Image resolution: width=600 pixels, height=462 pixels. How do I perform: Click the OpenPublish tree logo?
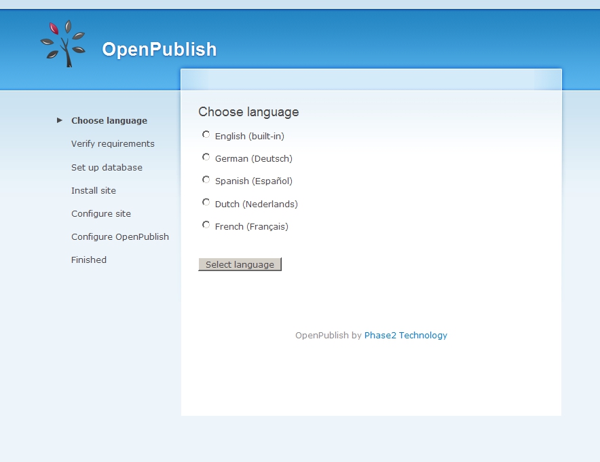coord(62,43)
